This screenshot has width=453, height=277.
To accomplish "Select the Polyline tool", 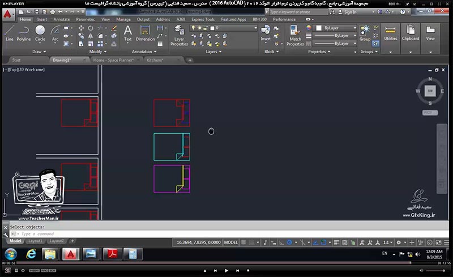I will point(24,33).
